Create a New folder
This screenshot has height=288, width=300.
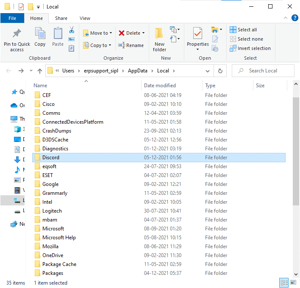click(x=159, y=39)
